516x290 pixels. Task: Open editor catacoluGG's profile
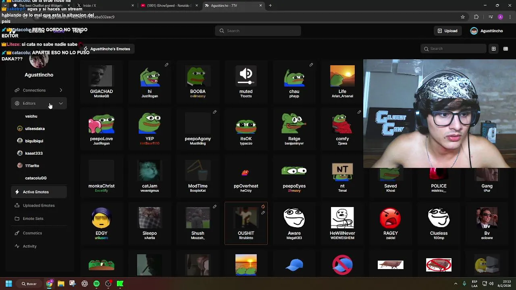coord(35,178)
